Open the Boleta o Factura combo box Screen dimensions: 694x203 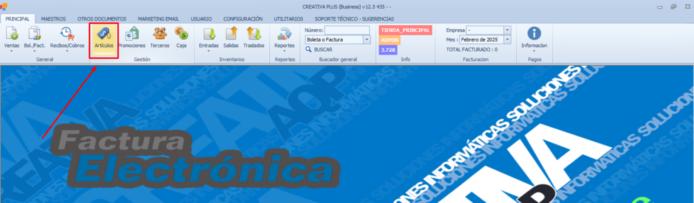point(338,40)
